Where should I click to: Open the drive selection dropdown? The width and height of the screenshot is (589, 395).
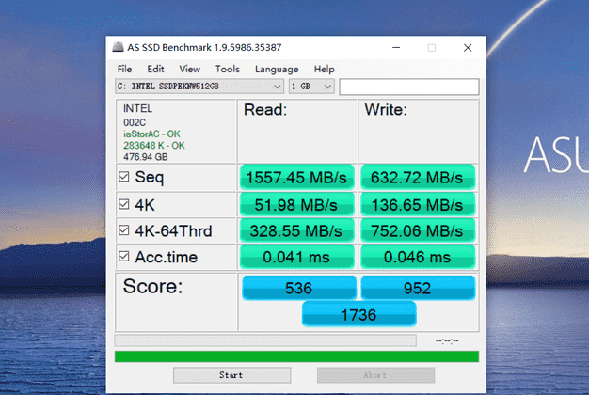point(199,87)
